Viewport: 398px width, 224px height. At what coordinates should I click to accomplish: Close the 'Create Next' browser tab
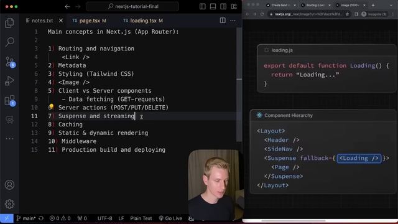[295, 5]
